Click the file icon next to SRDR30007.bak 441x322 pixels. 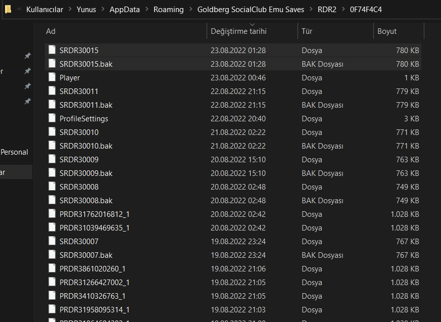52,254
